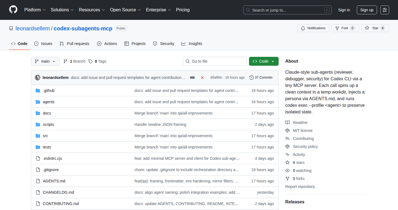Star the repository
This screenshot has height=210, width=398.
pos(375,28)
